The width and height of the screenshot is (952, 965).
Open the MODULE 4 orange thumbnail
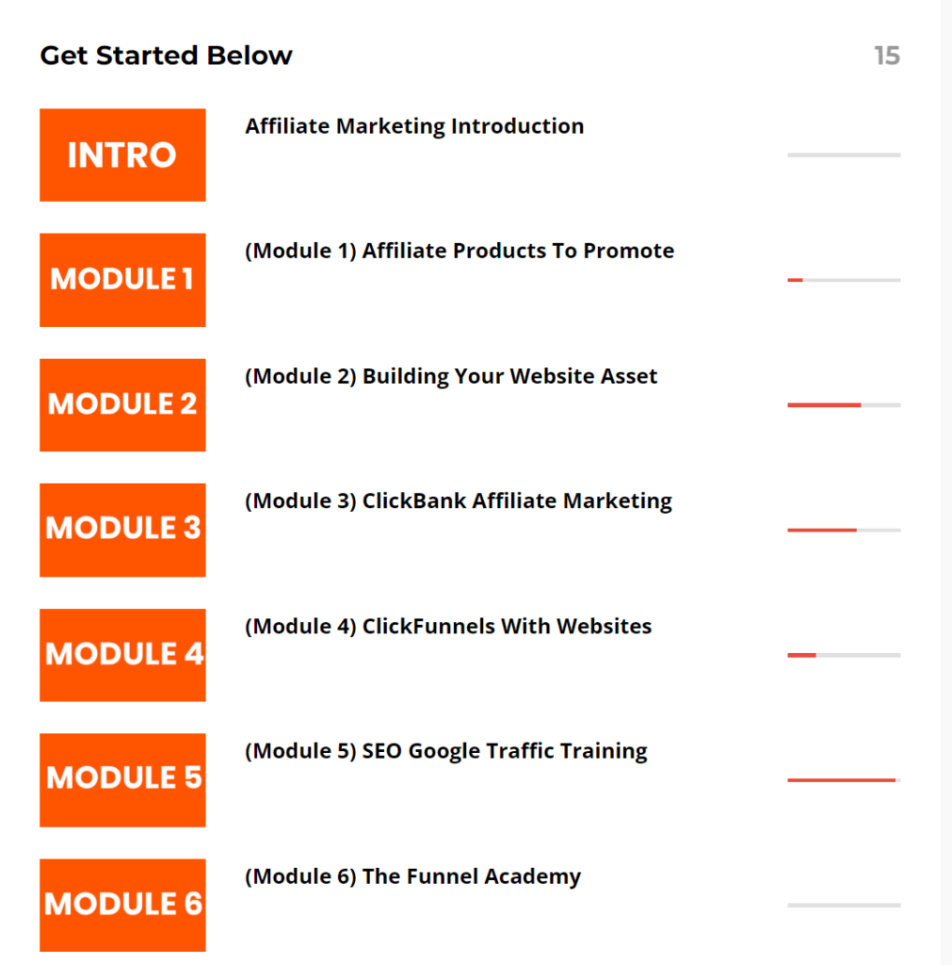tap(122, 655)
